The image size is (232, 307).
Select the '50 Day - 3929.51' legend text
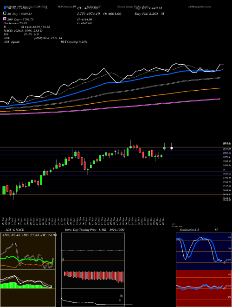(20, 13)
